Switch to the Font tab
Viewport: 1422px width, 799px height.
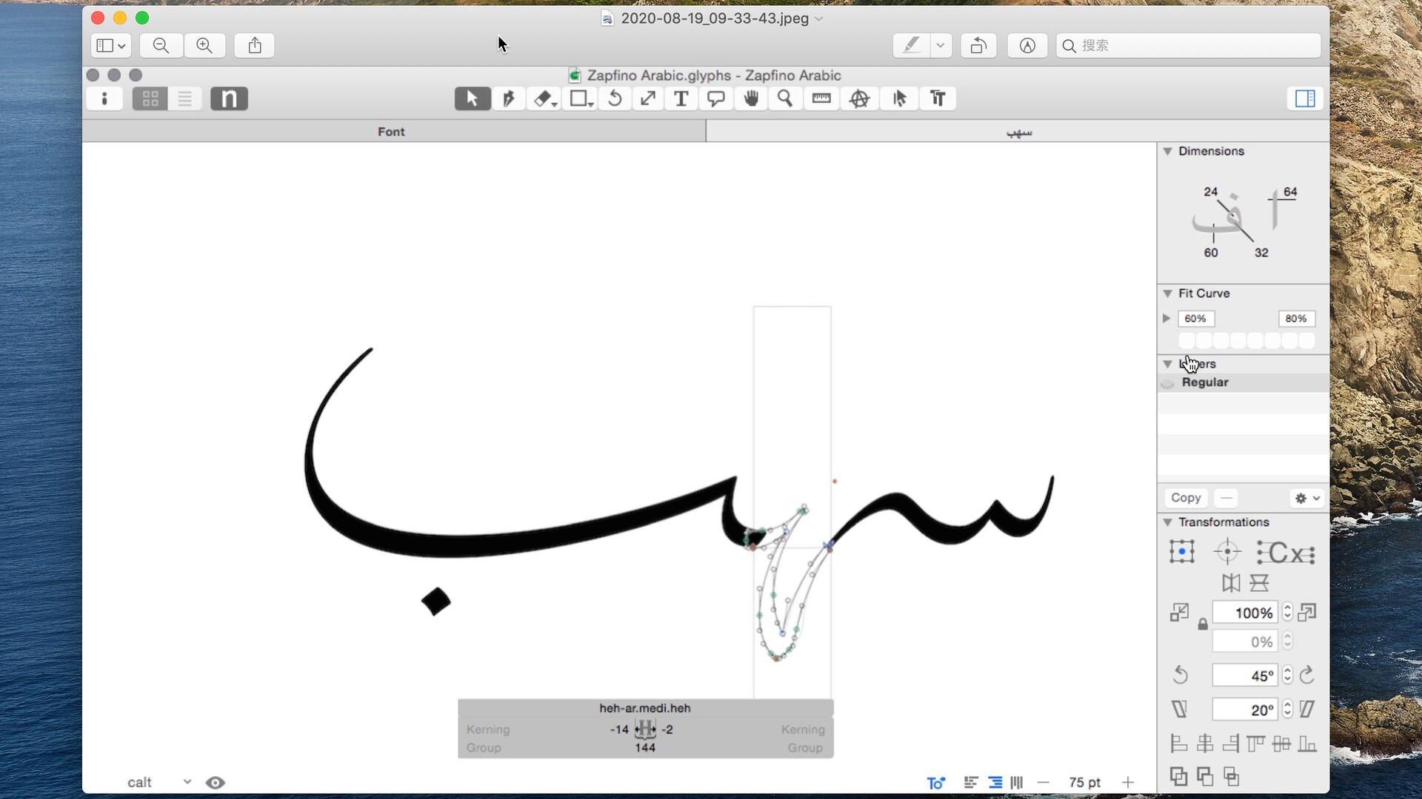(x=392, y=132)
